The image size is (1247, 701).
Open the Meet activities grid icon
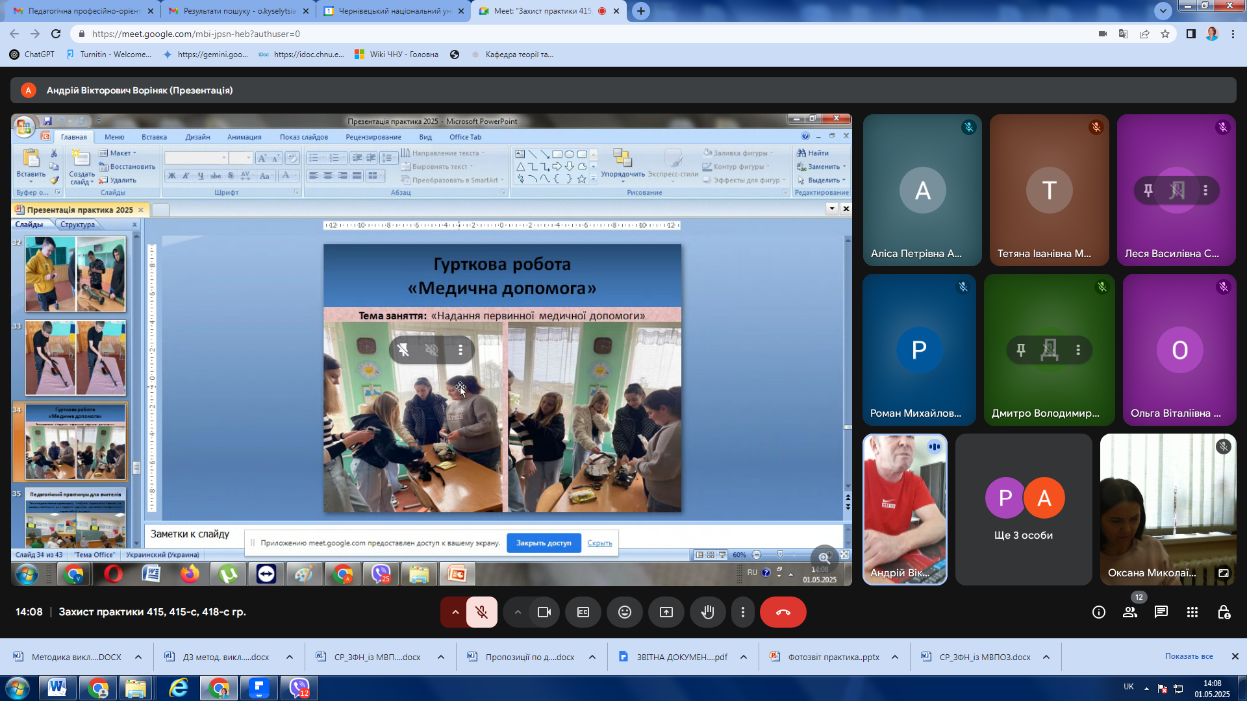point(1192,612)
